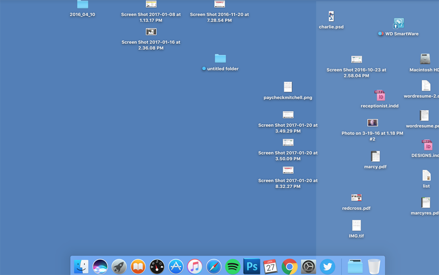Select the paycheckmitchell.png file
This screenshot has height=275, width=439.
[288, 87]
